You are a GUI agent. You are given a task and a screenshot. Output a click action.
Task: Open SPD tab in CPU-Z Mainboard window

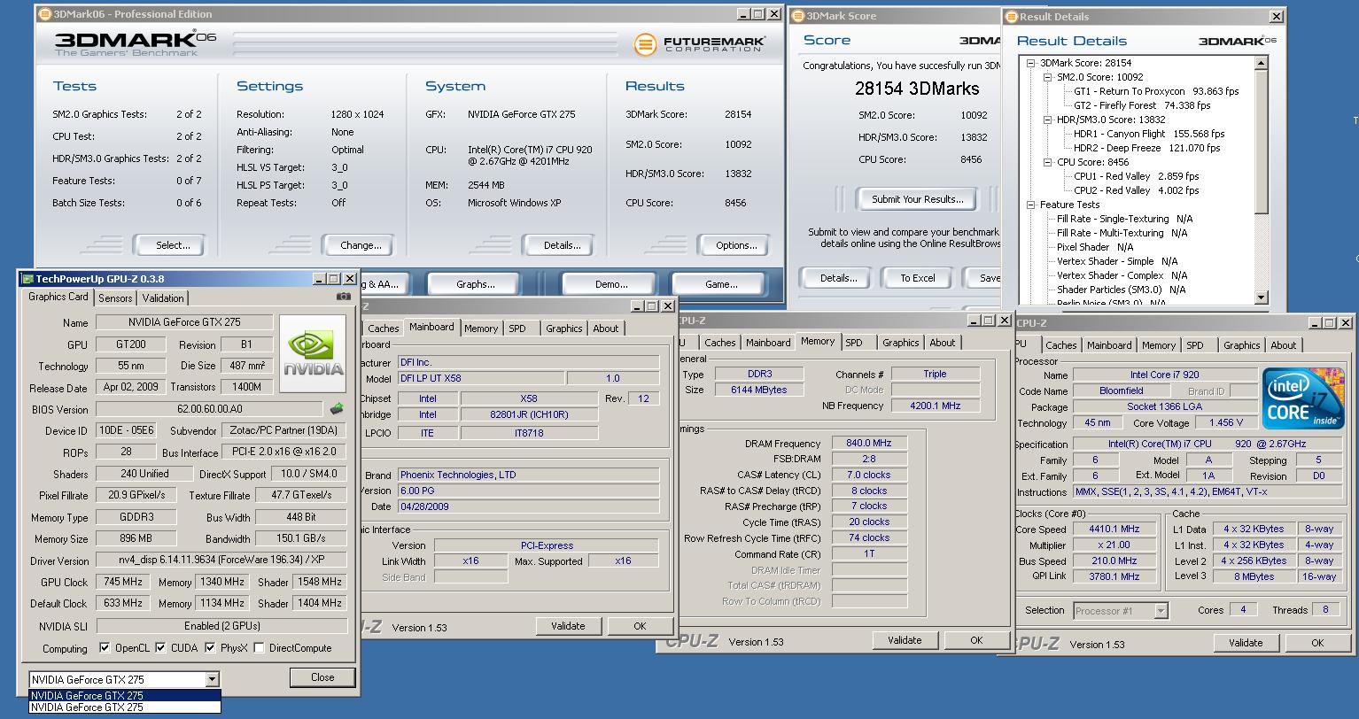pos(517,329)
